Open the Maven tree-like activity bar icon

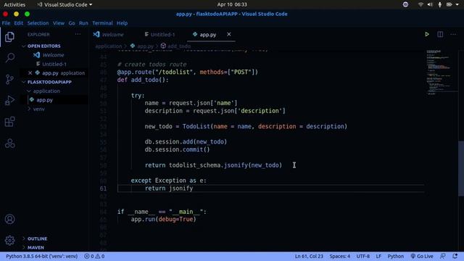[9, 144]
